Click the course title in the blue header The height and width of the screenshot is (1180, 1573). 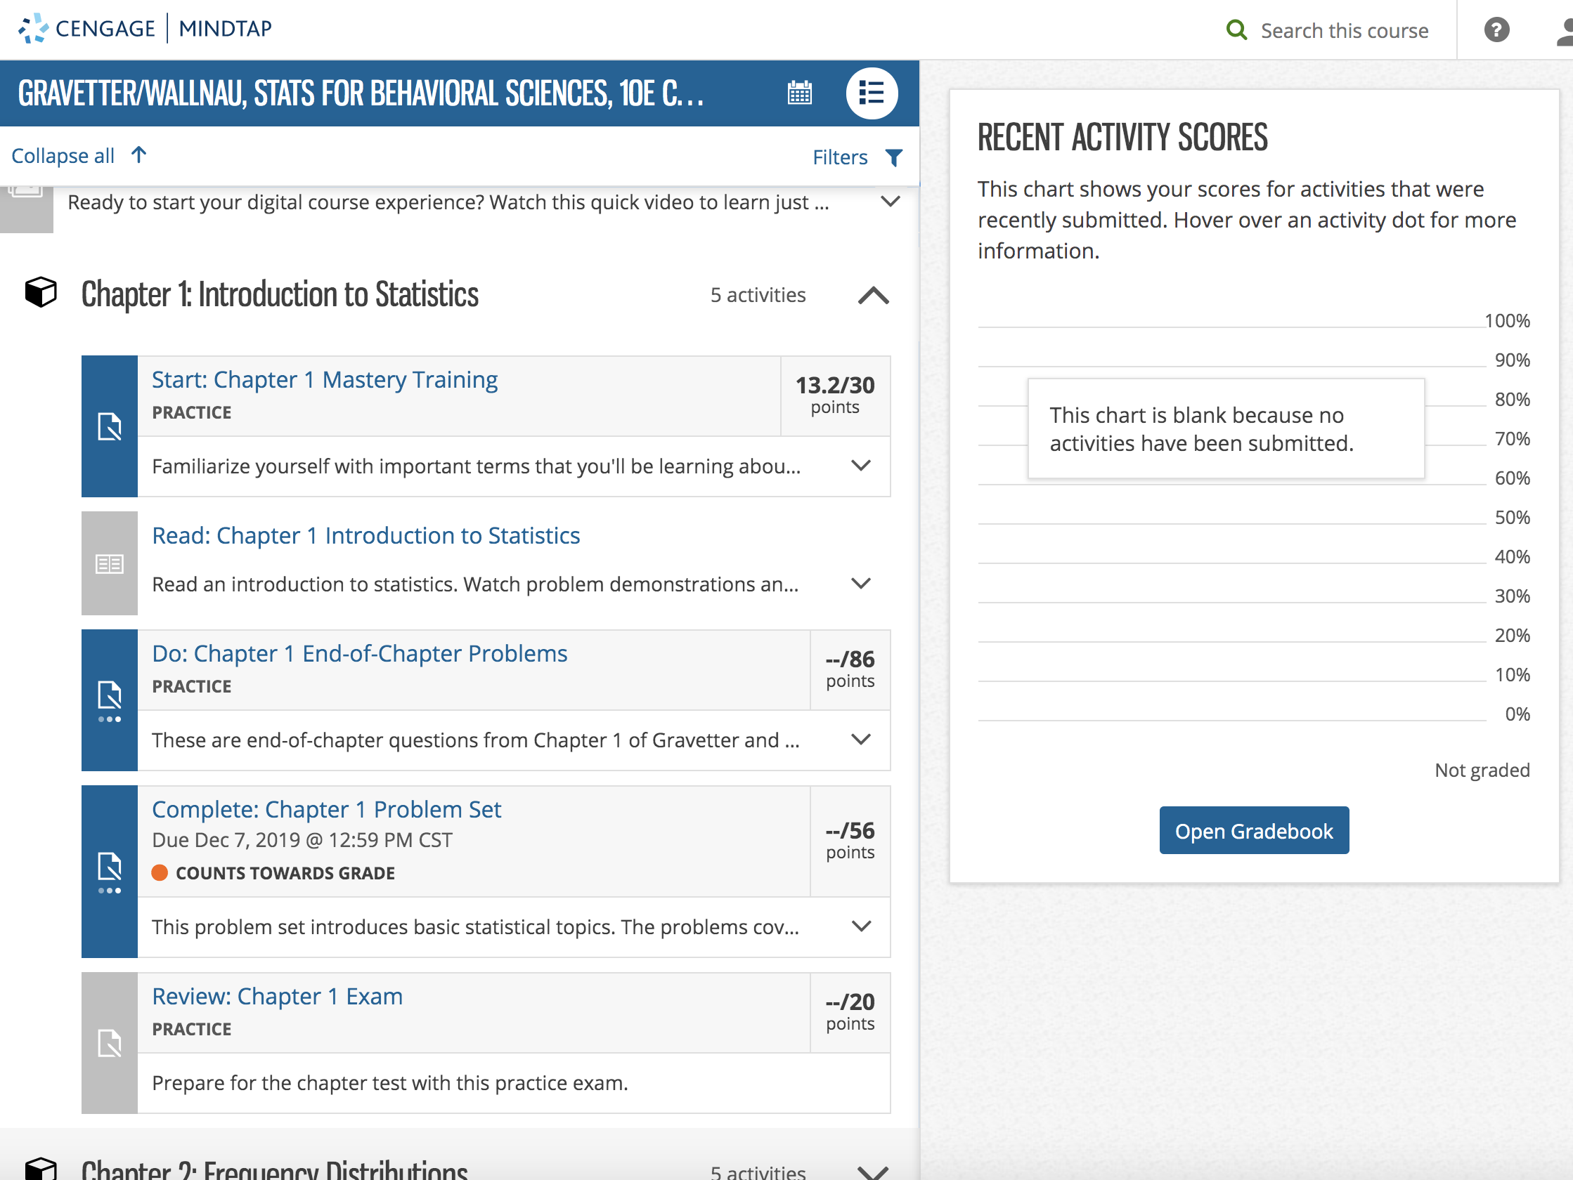point(361,93)
